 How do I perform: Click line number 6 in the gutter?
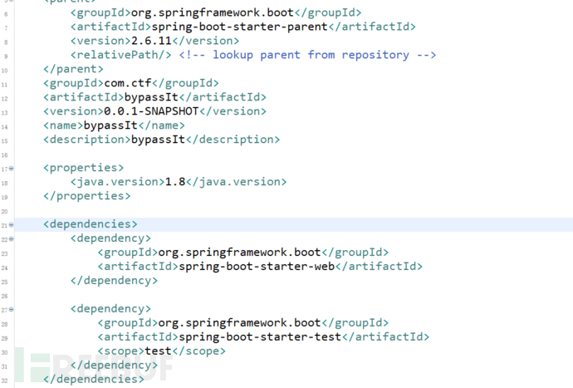[5, 13]
